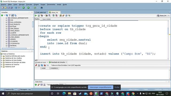Click the Commit icon in worksheet toolbar
The height and width of the screenshot is (96, 171).
click(x=53, y=15)
